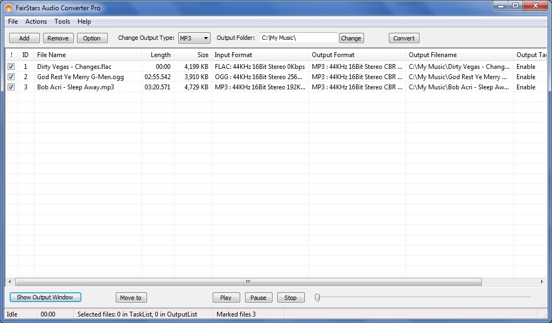Click the 02:55.542 length cell
The height and width of the screenshot is (323, 552).
pyautogui.click(x=157, y=76)
